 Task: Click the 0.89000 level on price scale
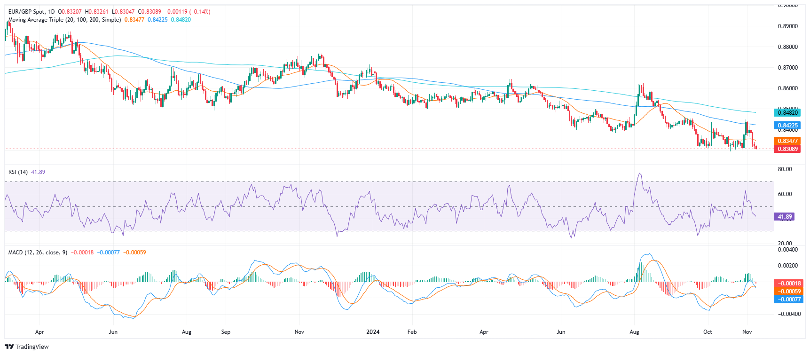click(787, 26)
